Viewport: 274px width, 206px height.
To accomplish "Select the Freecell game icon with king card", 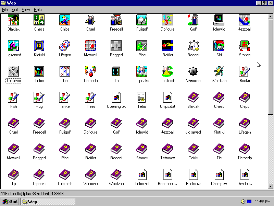I will 116,20.
